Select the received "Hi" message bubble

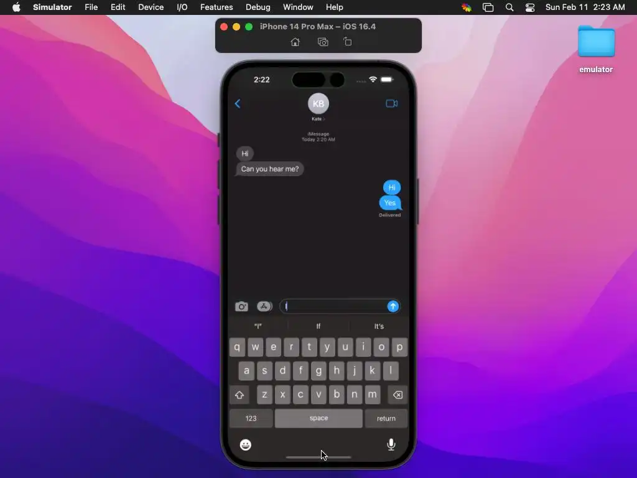pyautogui.click(x=244, y=154)
